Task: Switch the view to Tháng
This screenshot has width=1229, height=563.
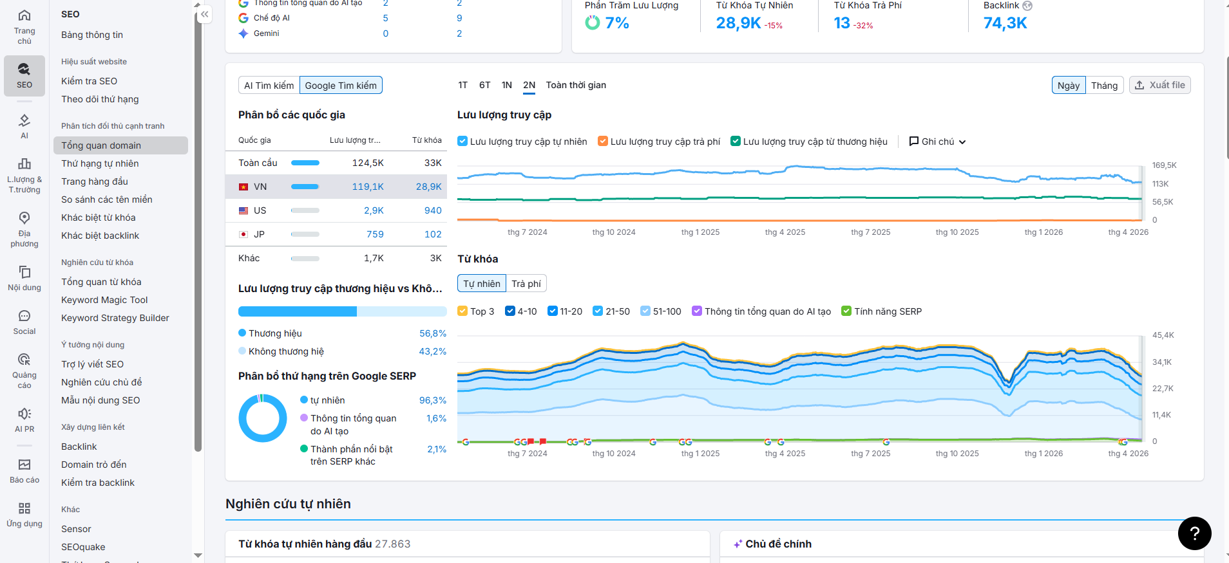Action: [1104, 85]
